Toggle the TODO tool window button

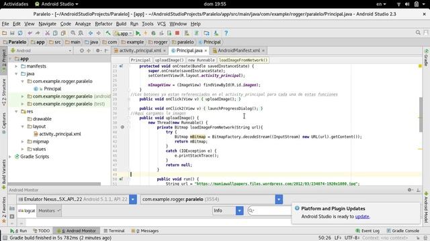click(x=42, y=231)
